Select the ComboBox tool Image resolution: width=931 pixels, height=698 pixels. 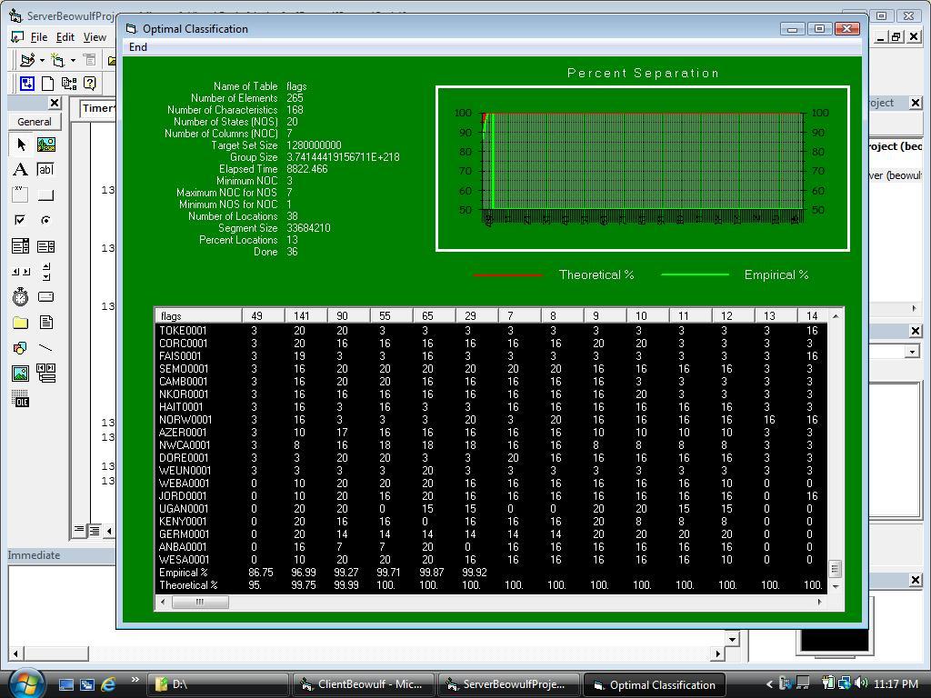pyautogui.click(x=21, y=245)
